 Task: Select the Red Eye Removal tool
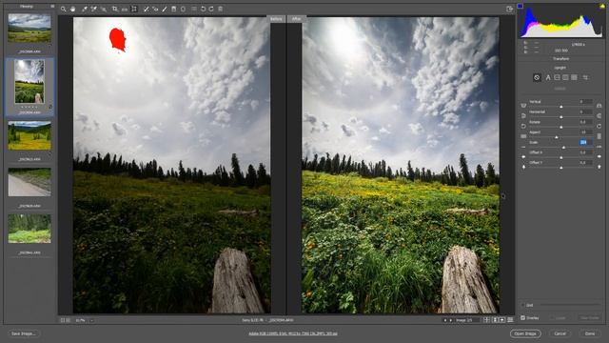pyautogui.click(x=155, y=9)
